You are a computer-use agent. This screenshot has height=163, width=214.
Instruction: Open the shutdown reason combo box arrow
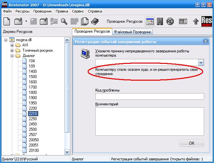(x=201, y=63)
